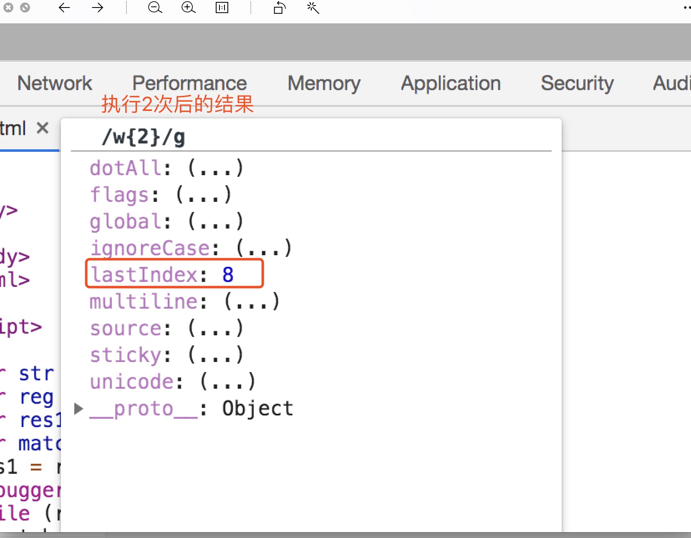Click the magic wand enhance icon
Screen dimensions: 691x538
(313, 8)
